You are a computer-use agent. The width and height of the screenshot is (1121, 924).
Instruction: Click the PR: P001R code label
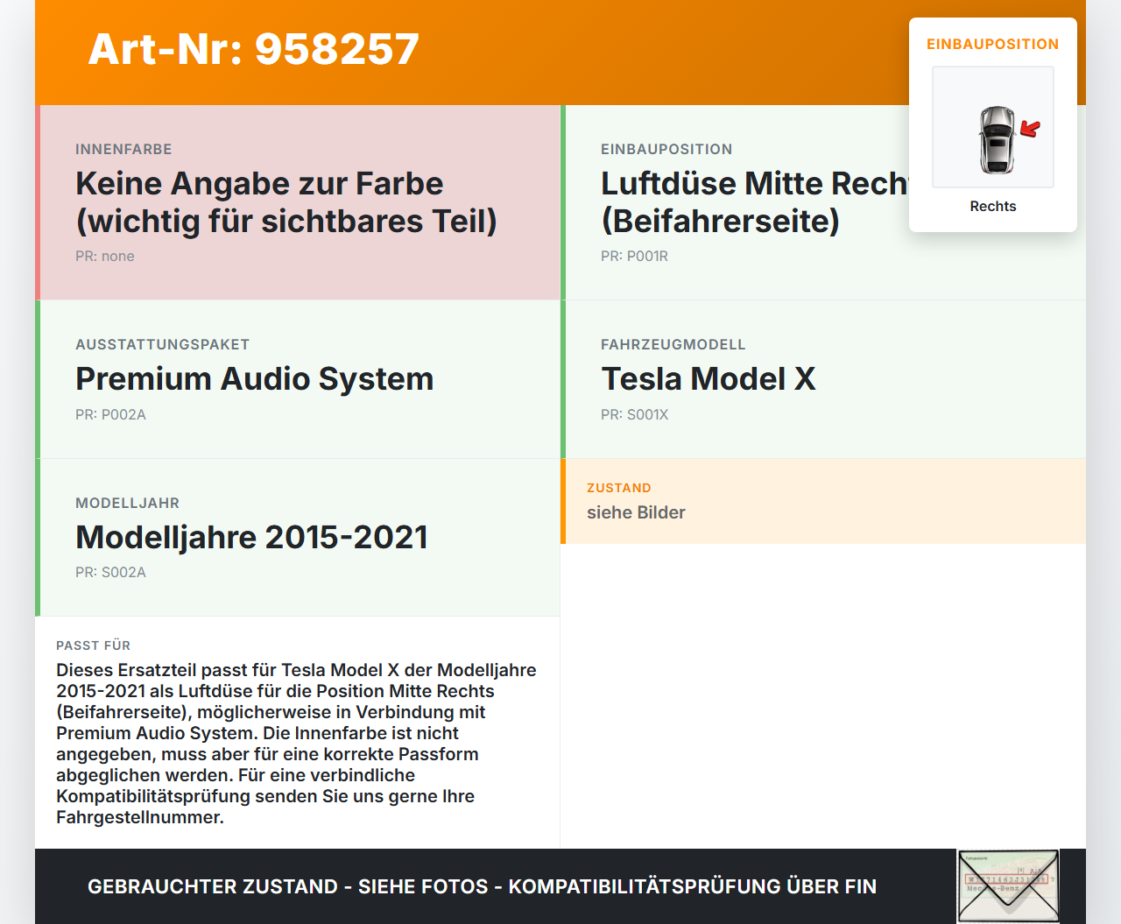click(634, 256)
